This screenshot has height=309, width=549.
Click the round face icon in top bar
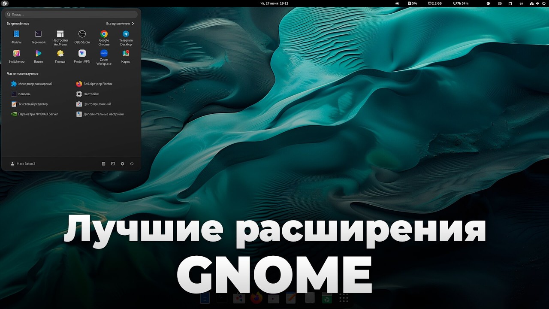click(x=489, y=3)
